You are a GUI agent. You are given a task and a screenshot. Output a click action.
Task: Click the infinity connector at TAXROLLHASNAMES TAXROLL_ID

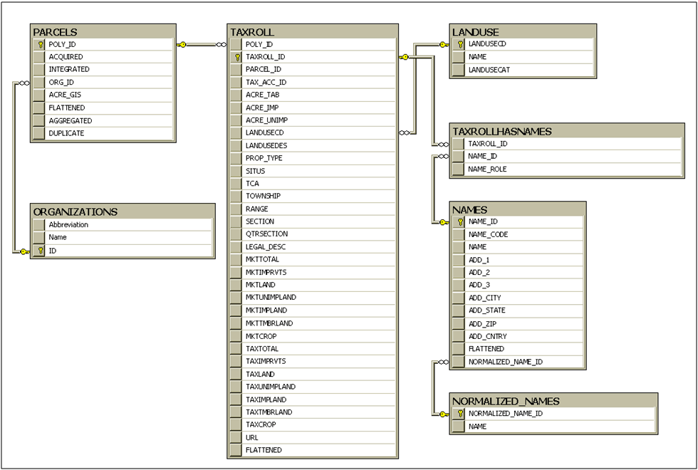click(x=444, y=144)
